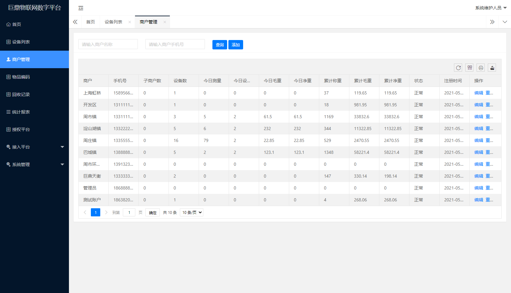Open 回收记录 in the sidebar
This screenshot has height=293, width=511.
click(21, 94)
